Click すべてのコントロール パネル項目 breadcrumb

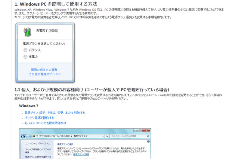pos(54,136)
